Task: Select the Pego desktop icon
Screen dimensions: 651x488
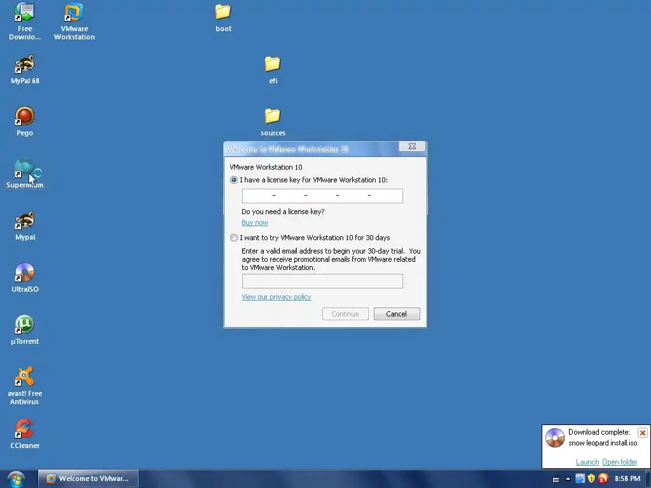Action: point(25,121)
